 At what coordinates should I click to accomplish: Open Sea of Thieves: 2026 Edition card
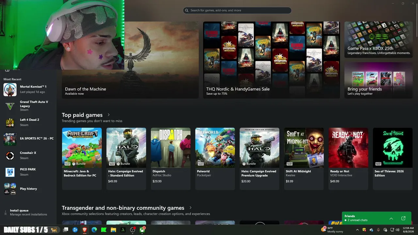393,159
